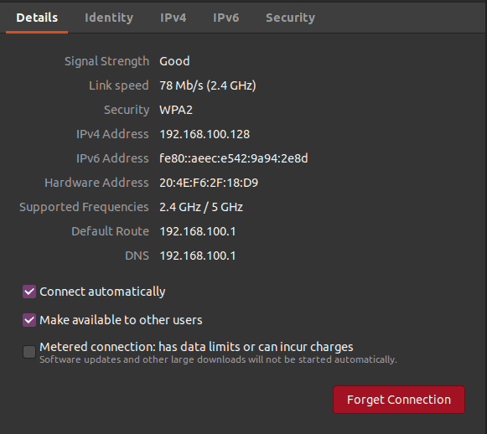487x434 pixels.
Task: Open the Identity tab
Action: tap(109, 18)
